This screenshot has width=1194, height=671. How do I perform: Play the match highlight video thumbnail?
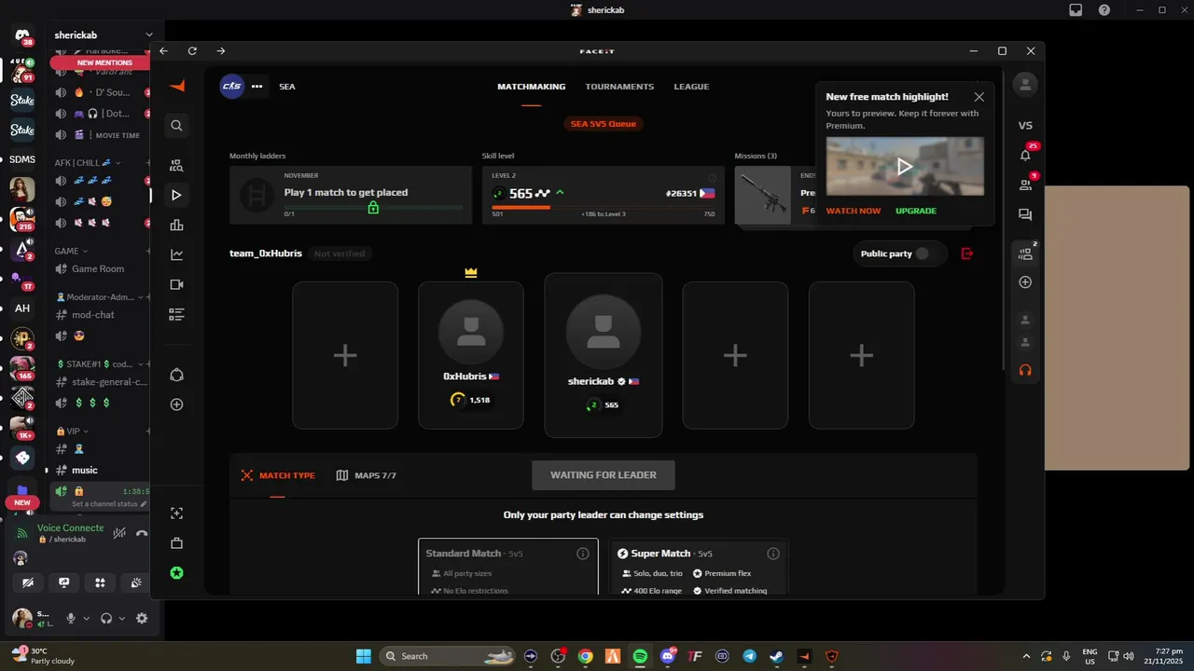pos(904,167)
